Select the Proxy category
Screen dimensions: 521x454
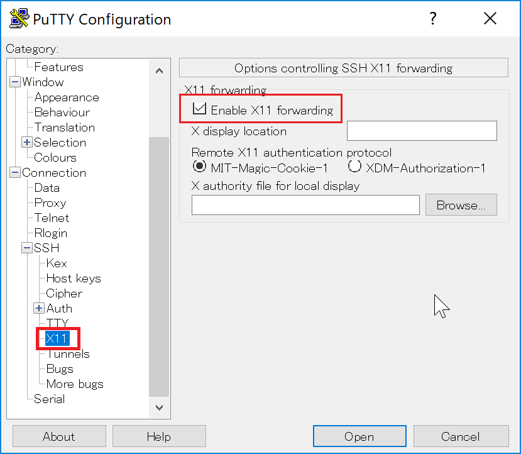coord(50,202)
